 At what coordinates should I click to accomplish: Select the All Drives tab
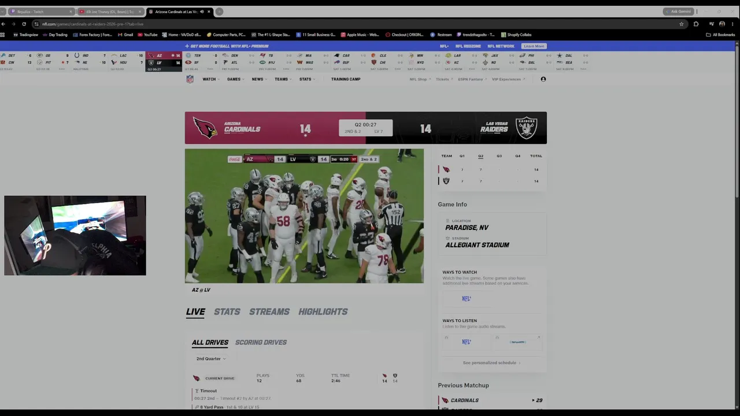click(210, 342)
